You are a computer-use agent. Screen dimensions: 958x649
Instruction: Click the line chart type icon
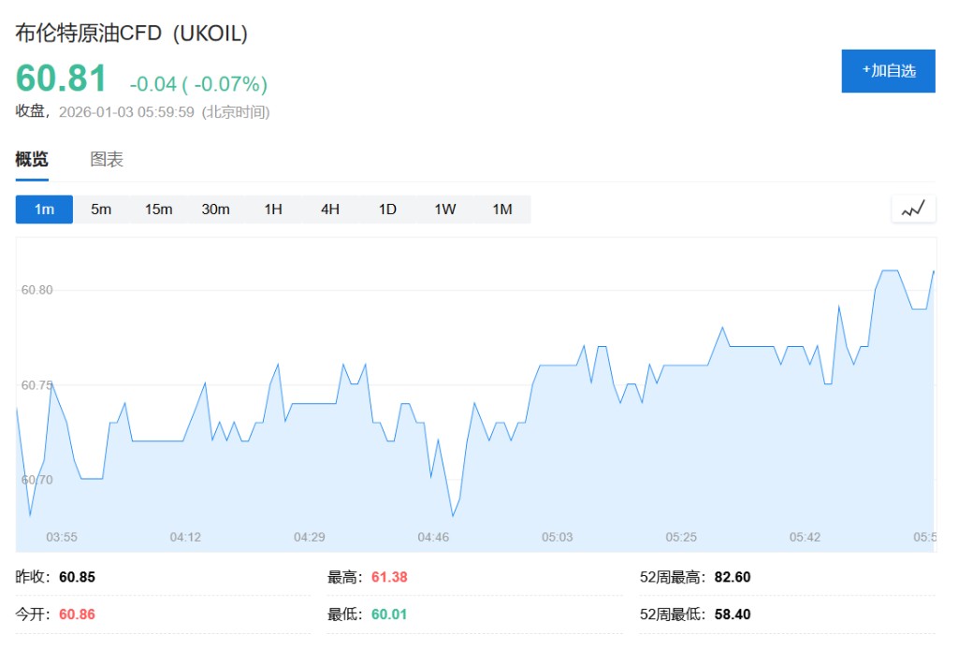[x=913, y=209]
